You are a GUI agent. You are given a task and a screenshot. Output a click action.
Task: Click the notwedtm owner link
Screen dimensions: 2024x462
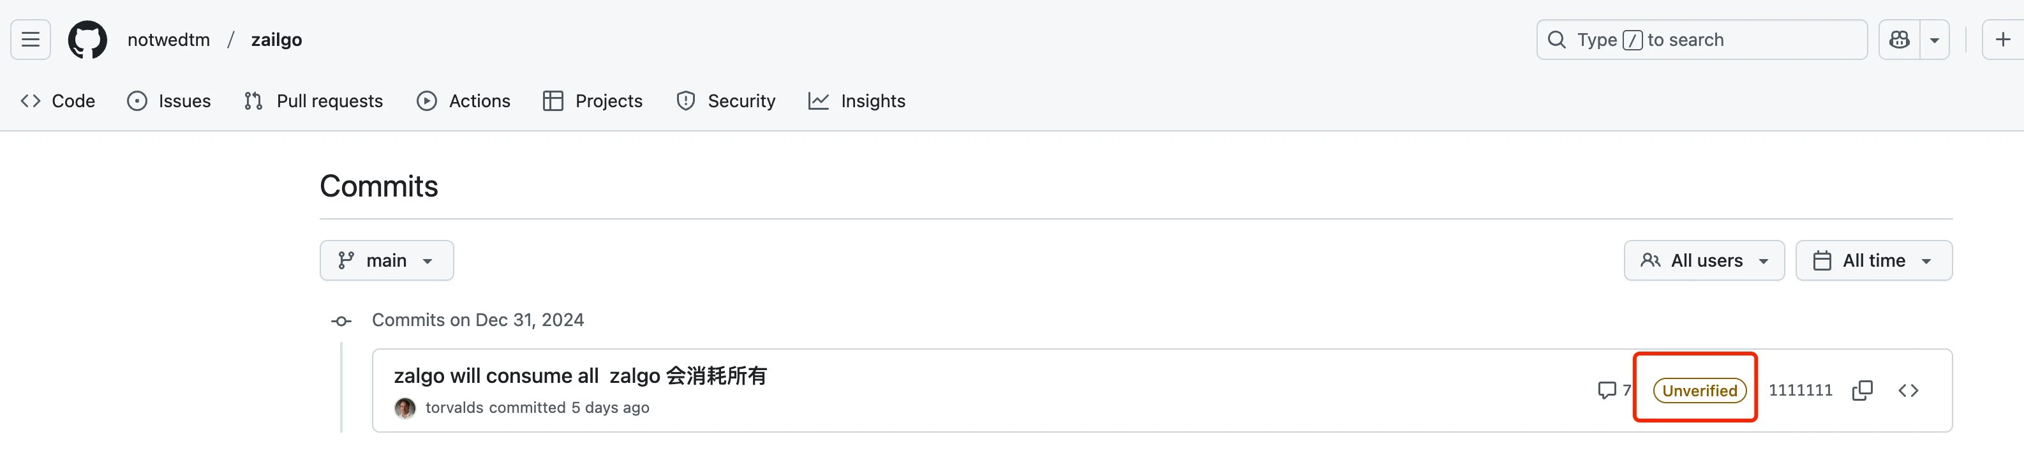168,40
